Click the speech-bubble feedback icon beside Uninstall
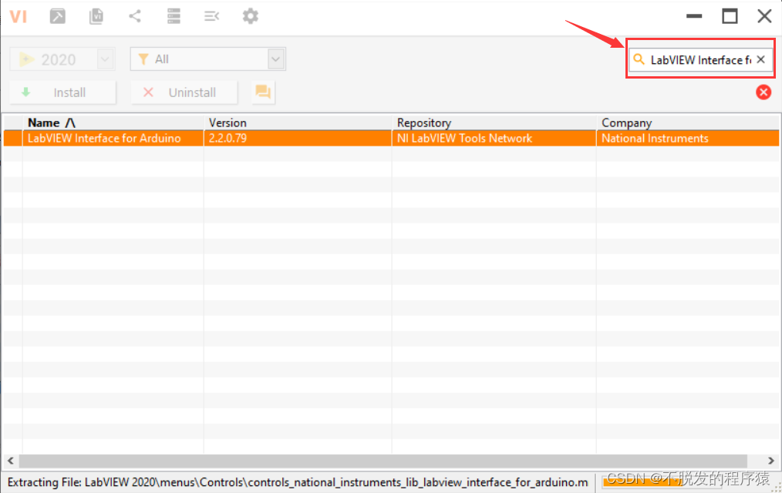 [x=263, y=92]
